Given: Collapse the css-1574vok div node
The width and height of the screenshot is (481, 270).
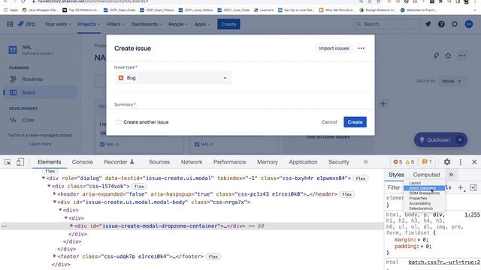Looking at the screenshot, I should (49, 186).
